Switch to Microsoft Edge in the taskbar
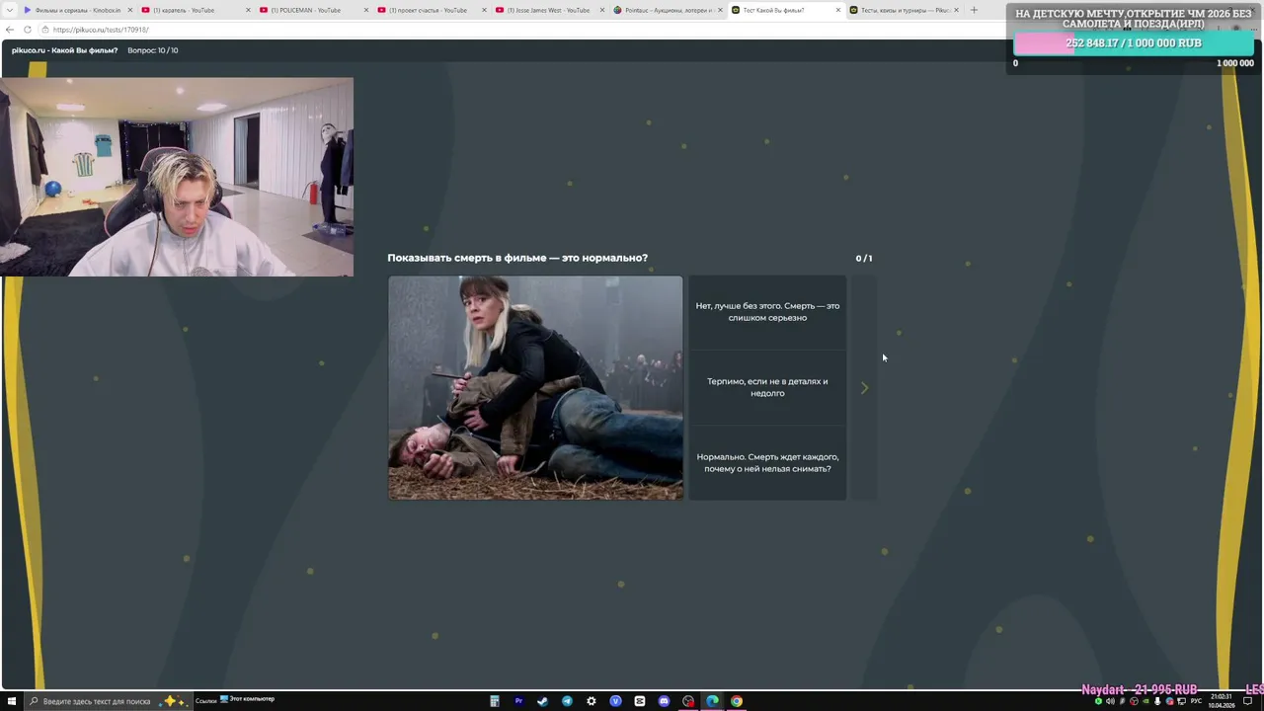Image resolution: width=1264 pixels, height=711 pixels. coord(712,701)
